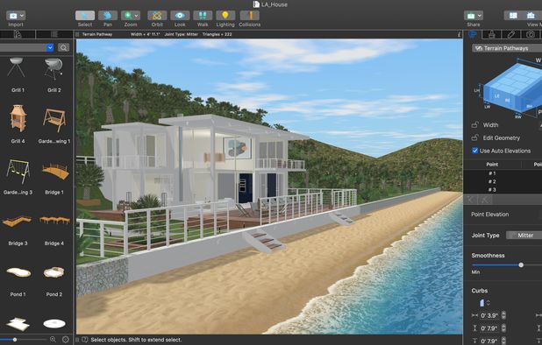Toggle Collisions in the toolbar
The image size is (542, 345).
coord(250,16)
